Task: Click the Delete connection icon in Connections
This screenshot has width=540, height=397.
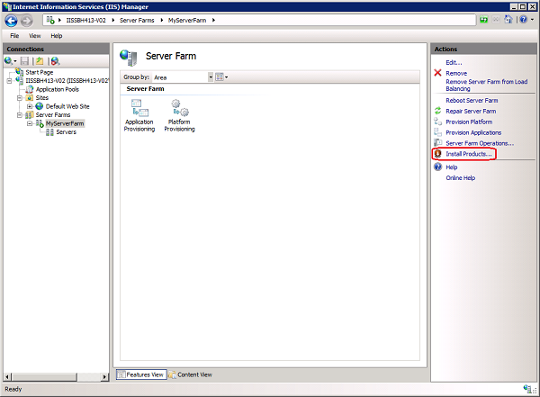Action: point(55,61)
